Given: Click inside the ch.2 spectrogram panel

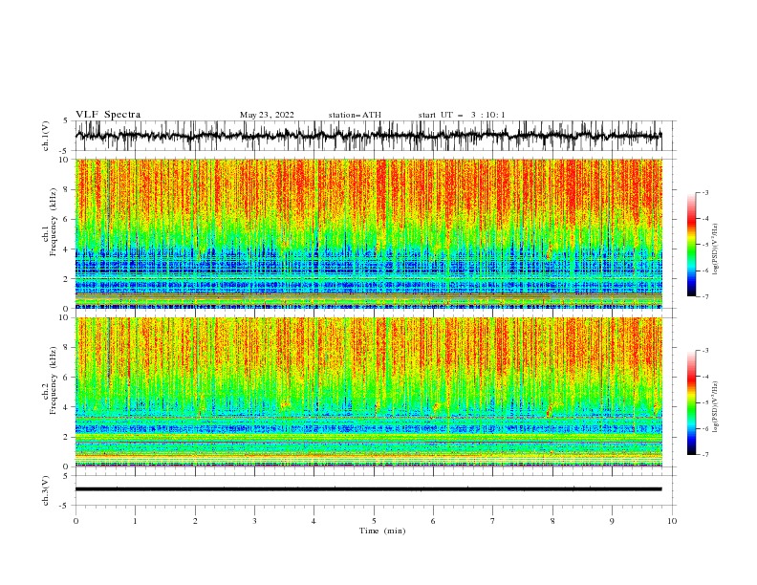Looking at the screenshot, I should pos(369,392).
